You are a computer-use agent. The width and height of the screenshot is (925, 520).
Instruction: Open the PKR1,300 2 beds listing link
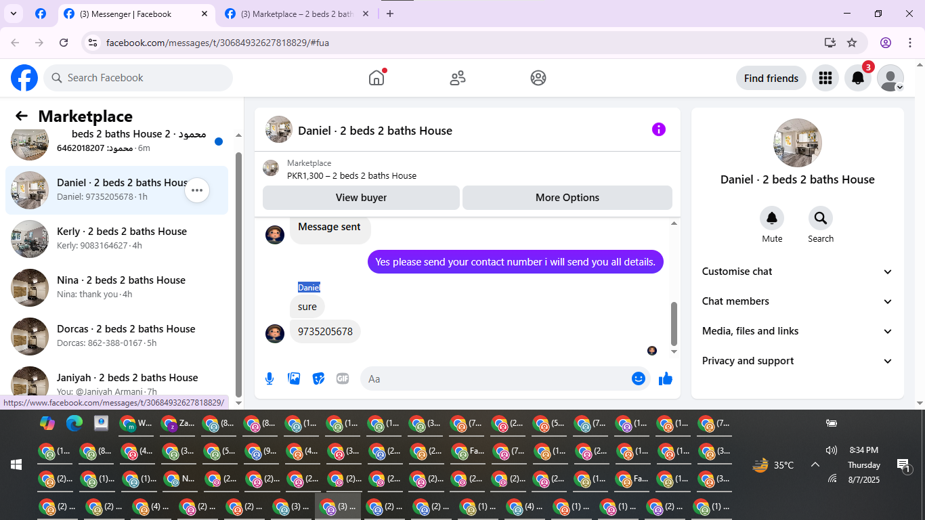(351, 175)
